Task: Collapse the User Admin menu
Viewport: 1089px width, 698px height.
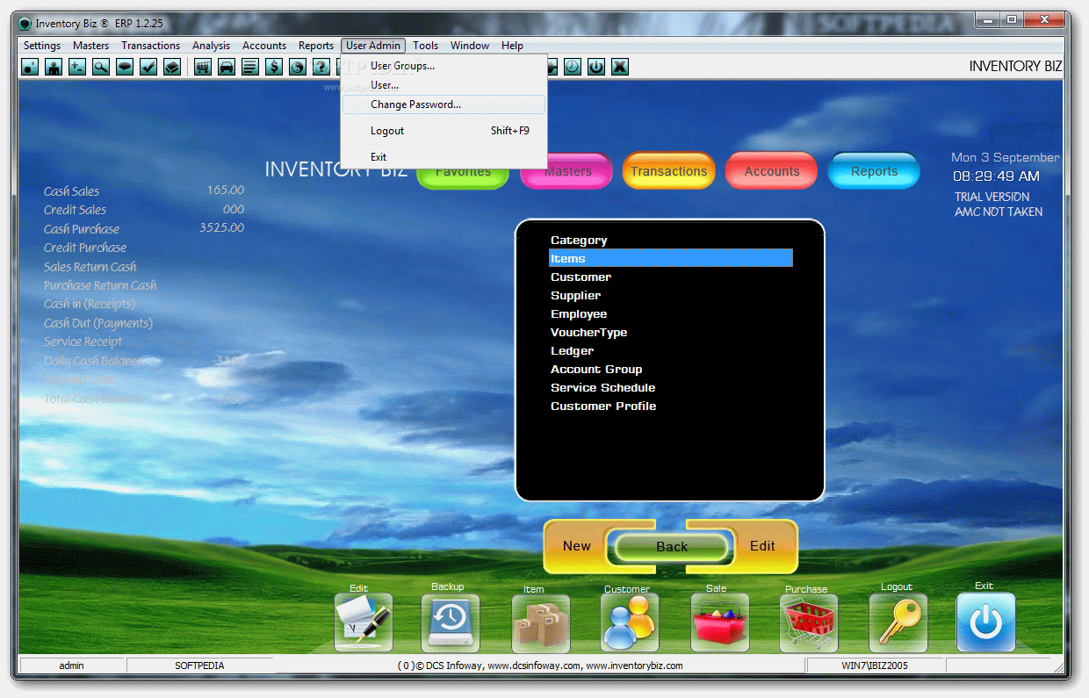Action: (x=373, y=46)
